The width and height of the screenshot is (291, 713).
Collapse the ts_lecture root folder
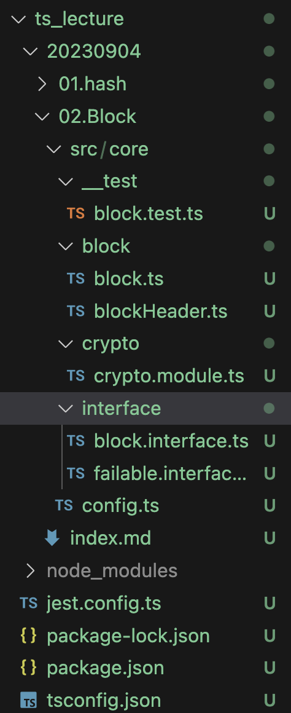coord(18,19)
